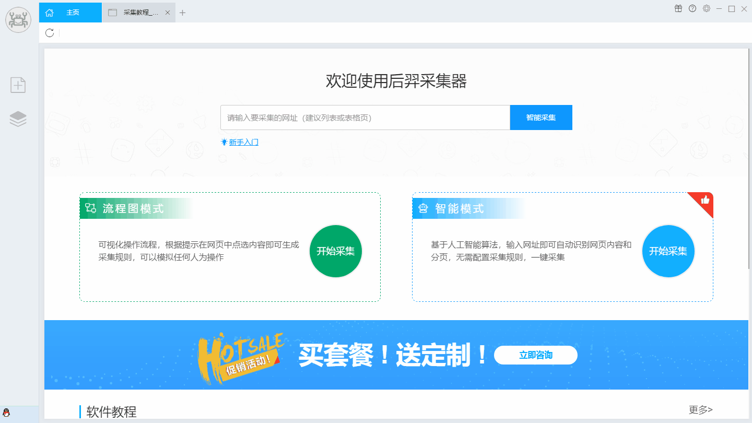This screenshot has width=752, height=423.
Task: Click the 智能采集 button
Action: coord(541,118)
